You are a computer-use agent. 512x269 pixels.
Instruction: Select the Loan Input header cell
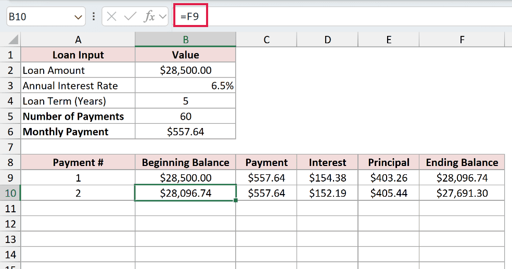pos(78,55)
